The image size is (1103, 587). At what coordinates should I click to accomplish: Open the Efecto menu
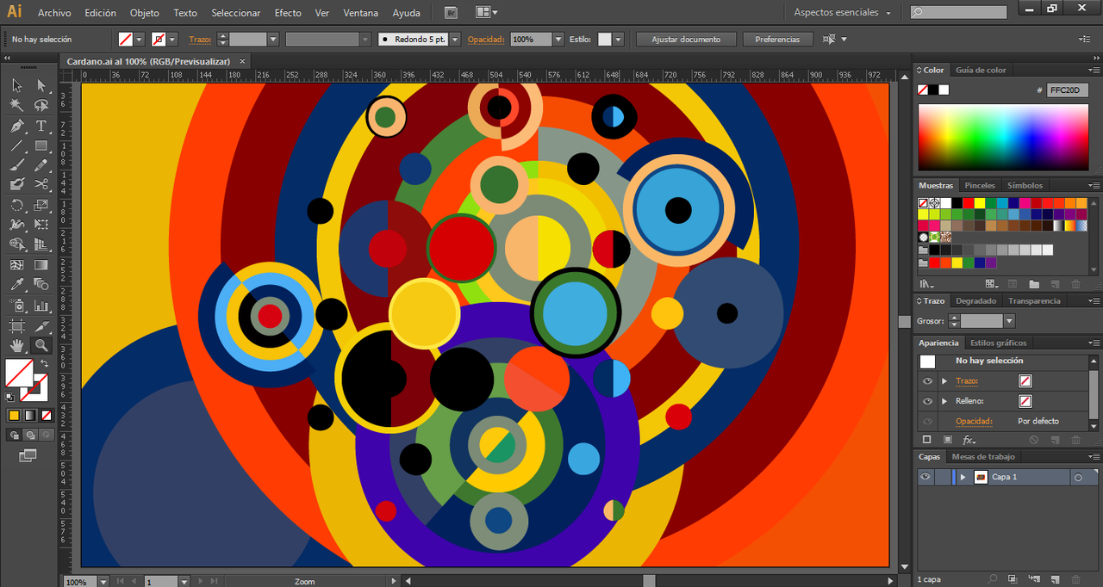click(x=288, y=13)
